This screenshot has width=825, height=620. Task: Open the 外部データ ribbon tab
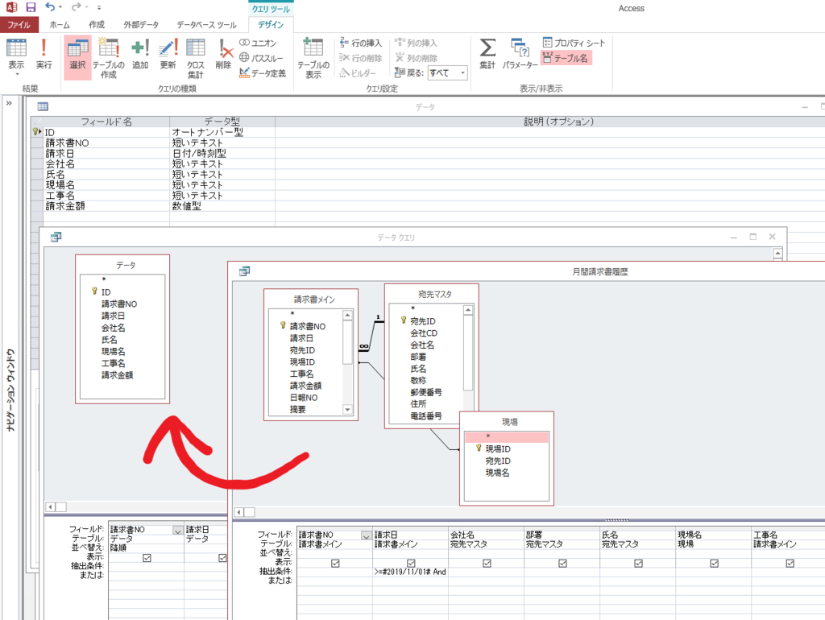coord(141,25)
